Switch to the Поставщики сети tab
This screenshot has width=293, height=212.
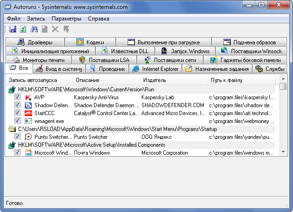click(x=170, y=60)
